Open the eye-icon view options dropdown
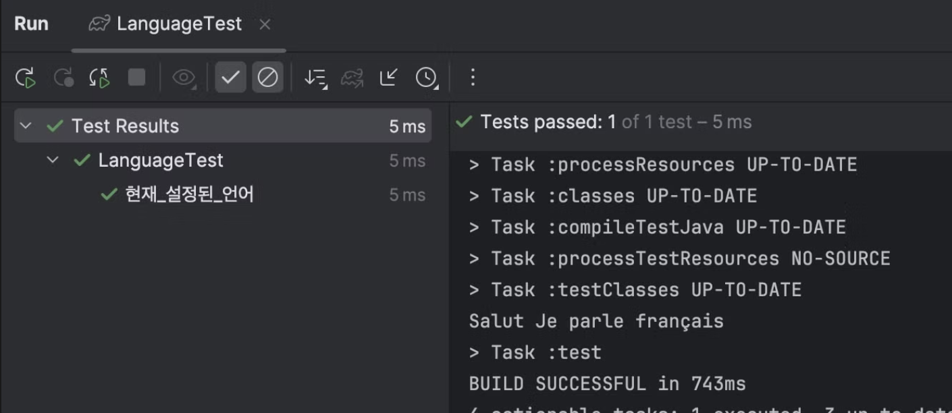Screen dimensions: 952x413 pyautogui.click(x=184, y=78)
